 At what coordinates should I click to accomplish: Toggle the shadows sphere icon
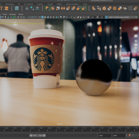[56, 17]
